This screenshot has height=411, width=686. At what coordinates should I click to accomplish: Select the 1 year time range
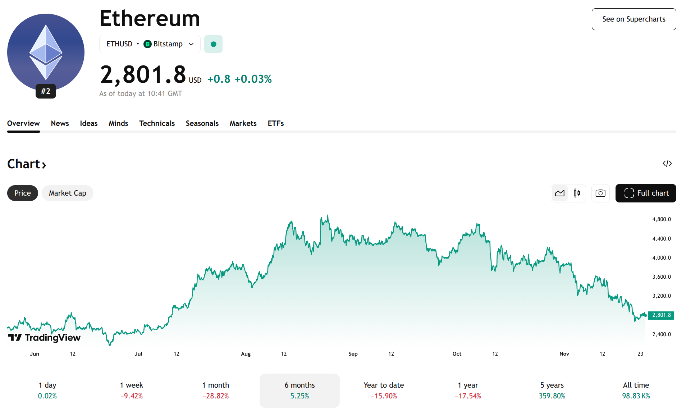click(467, 391)
